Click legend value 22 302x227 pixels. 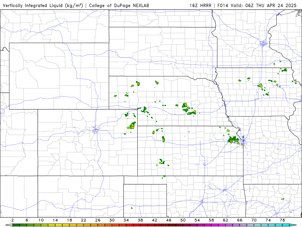tap(83, 220)
